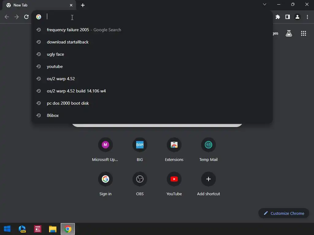Open the Windows Start button
The image size is (314, 235).
coord(7,229)
